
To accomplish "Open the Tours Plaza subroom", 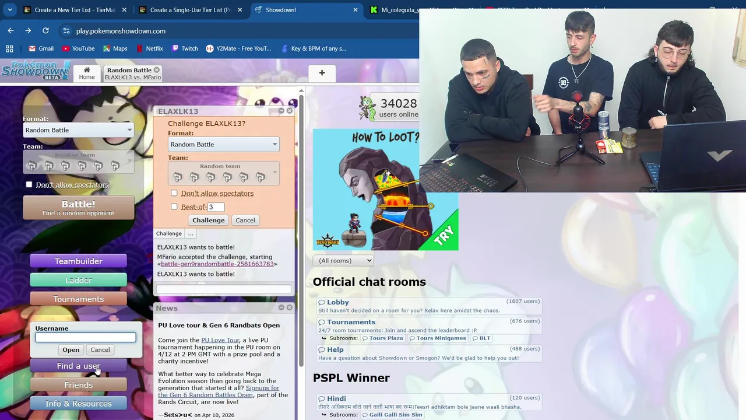I will 382,338.
